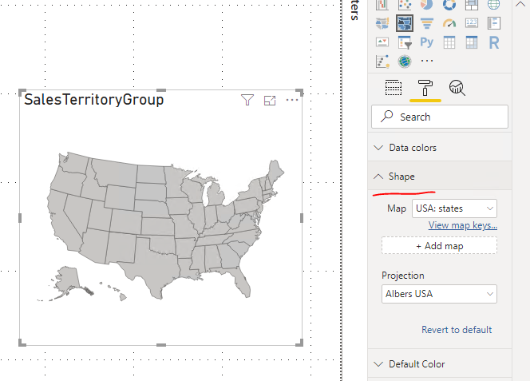The height and width of the screenshot is (381, 530).
Task: Select the globe Map visualization icon
Action: coord(494,5)
